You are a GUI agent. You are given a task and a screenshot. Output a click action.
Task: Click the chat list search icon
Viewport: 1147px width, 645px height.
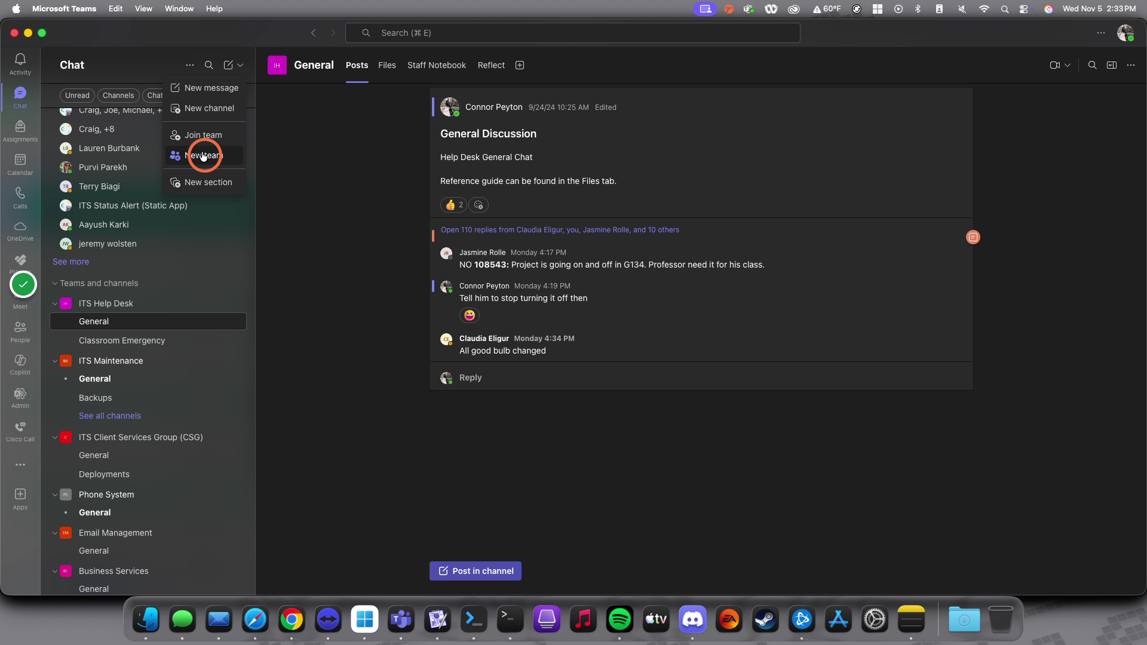pyautogui.click(x=209, y=65)
